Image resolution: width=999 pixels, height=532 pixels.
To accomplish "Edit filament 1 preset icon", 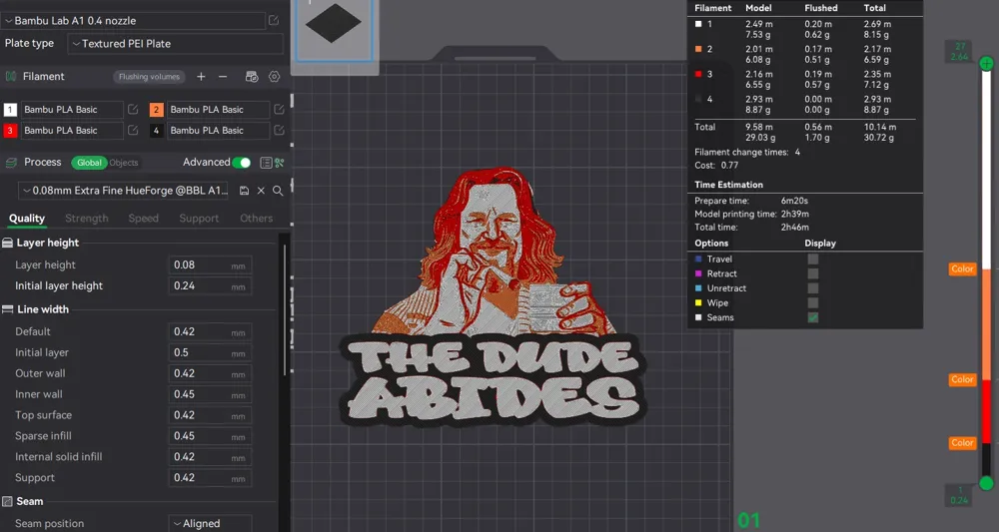I will (x=133, y=110).
